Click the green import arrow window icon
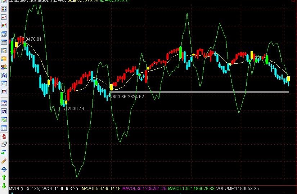Viewport: 297px width, 194px height. tap(4, 153)
